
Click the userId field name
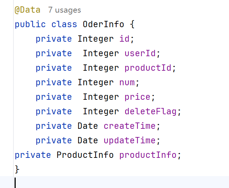(x=140, y=53)
